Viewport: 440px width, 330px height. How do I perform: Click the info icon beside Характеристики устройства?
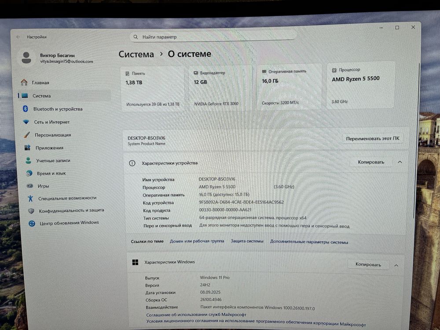click(x=132, y=163)
